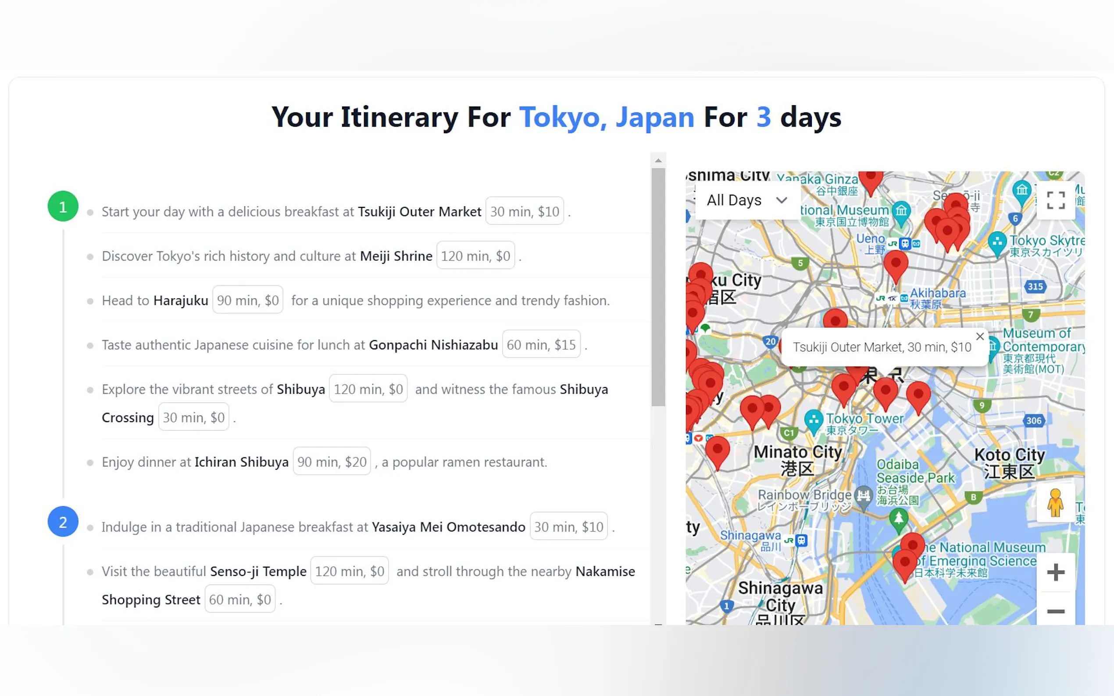This screenshot has height=696, width=1114.
Task: Select the green Day 1 circle
Action: coord(63,207)
